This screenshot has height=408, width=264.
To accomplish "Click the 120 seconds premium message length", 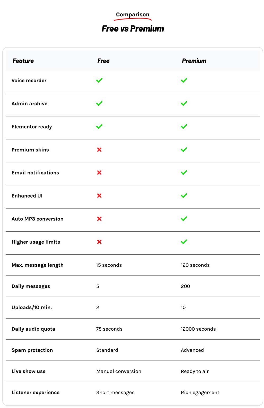I will (195, 265).
